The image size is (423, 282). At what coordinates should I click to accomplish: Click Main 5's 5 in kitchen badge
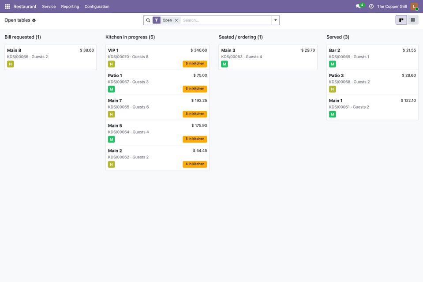[195, 139]
